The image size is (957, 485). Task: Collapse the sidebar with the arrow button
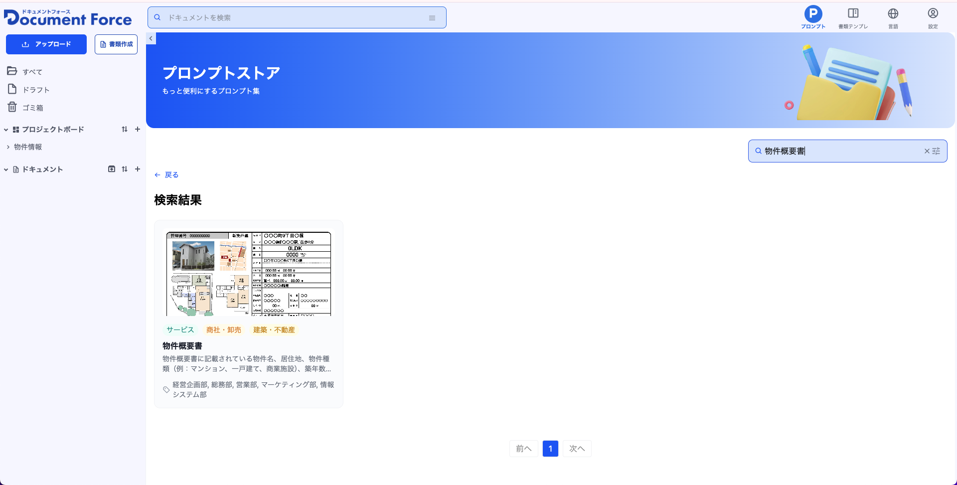[x=151, y=38]
